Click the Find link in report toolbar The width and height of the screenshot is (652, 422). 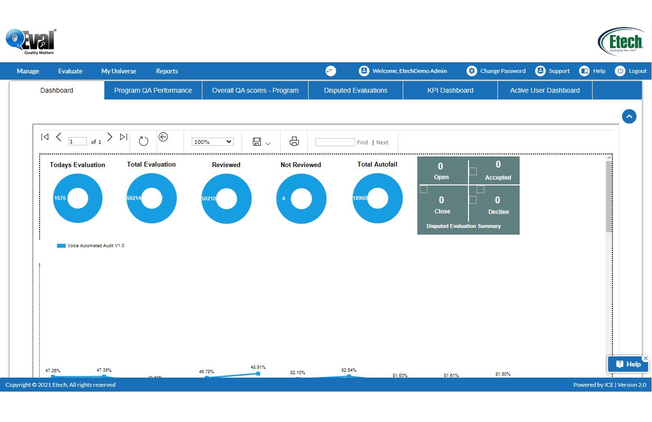362,142
